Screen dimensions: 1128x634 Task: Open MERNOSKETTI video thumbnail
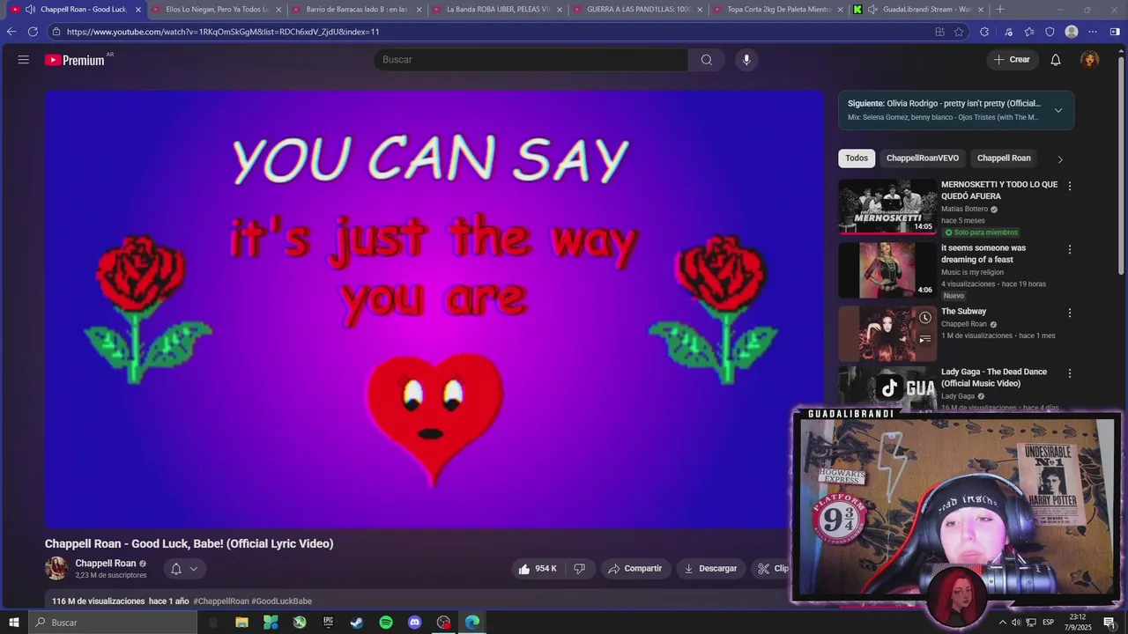pyautogui.click(x=887, y=207)
